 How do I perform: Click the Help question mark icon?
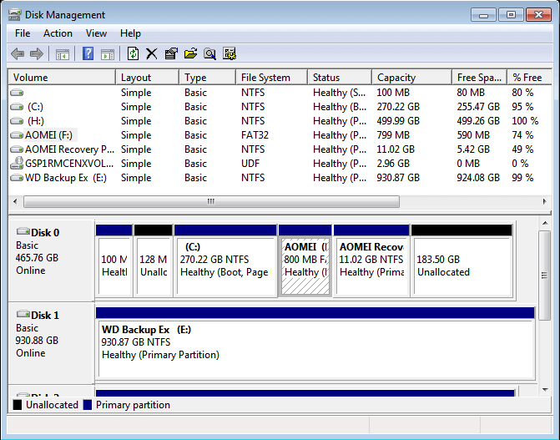click(x=88, y=54)
